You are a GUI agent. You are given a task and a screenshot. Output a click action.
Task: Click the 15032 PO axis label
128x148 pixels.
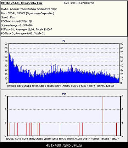[x=32, y=139]
